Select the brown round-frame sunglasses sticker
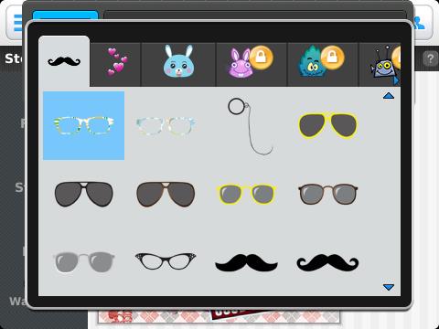The height and width of the screenshot is (329, 439). coord(327,194)
